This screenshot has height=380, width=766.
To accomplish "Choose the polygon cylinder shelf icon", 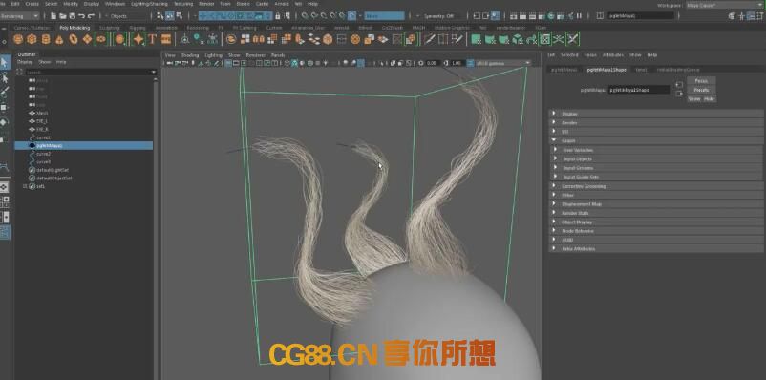I will (46, 39).
